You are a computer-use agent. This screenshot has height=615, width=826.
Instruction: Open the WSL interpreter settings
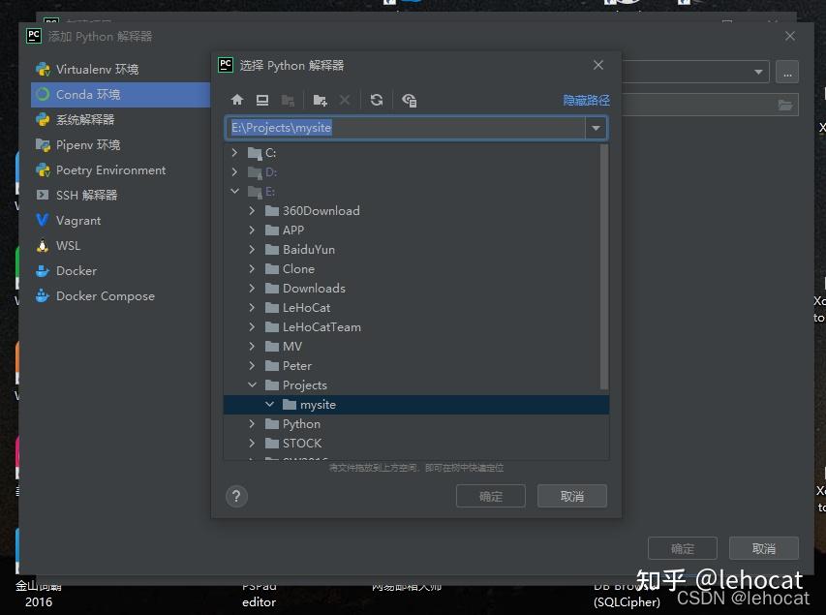[x=65, y=245]
